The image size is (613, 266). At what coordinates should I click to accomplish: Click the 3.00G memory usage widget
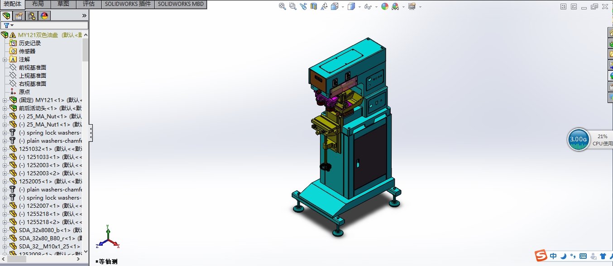tap(578, 139)
